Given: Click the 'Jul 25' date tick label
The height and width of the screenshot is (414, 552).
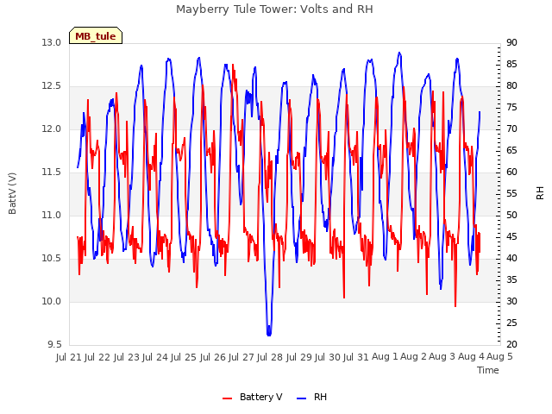Looking at the screenshot, I should pos(184,357).
